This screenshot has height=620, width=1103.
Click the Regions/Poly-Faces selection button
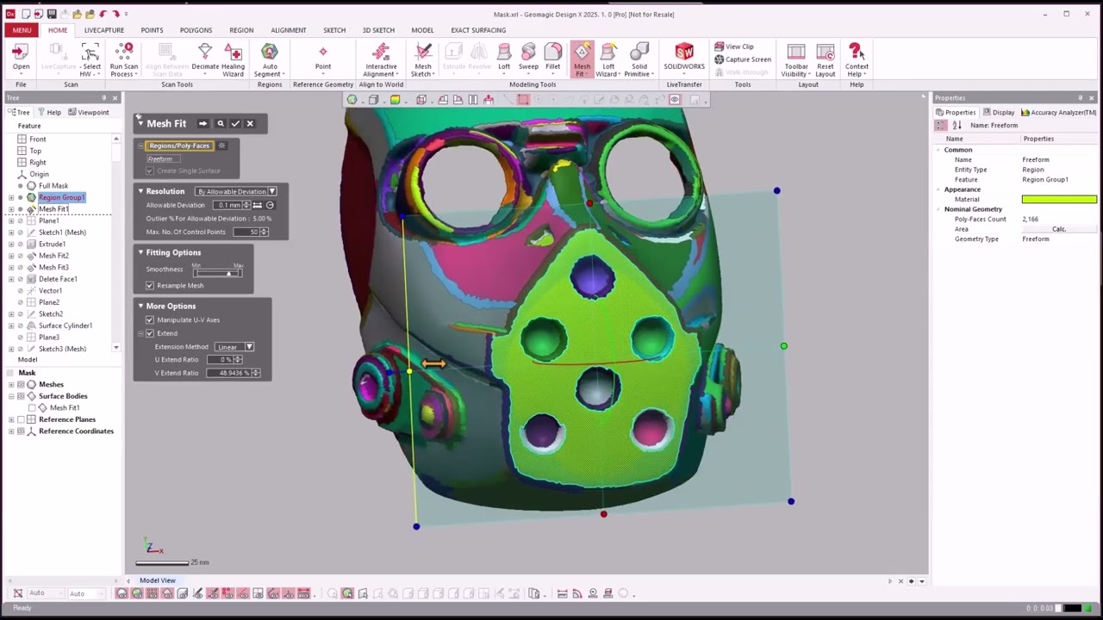179,146
